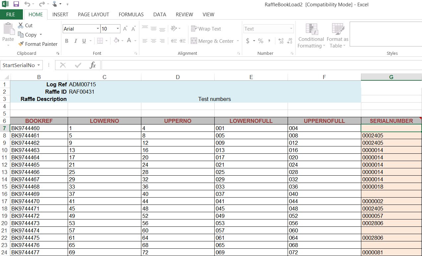Click the Center align icon
Viewport: 422px width, 256px height.
click(153, 41)
